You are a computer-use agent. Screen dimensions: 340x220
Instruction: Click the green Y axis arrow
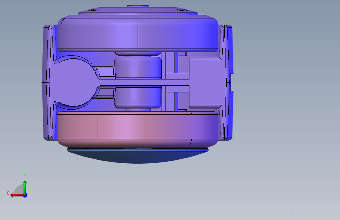point(25,187)
